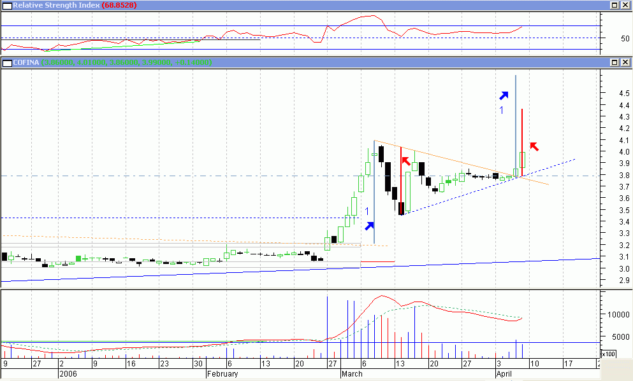This screenshot has height=381, width=633.
Task: Click the 4.1 price axis label
Action: pos(624,141)
